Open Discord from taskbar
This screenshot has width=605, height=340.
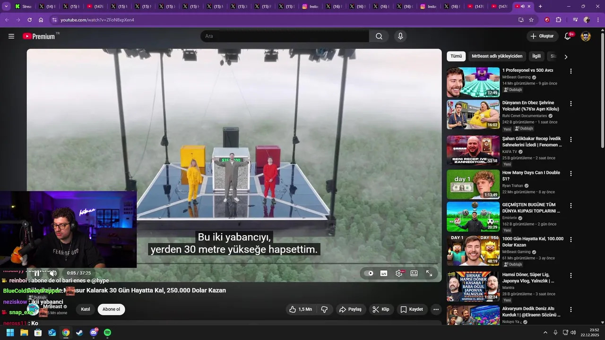click(94, 333)
